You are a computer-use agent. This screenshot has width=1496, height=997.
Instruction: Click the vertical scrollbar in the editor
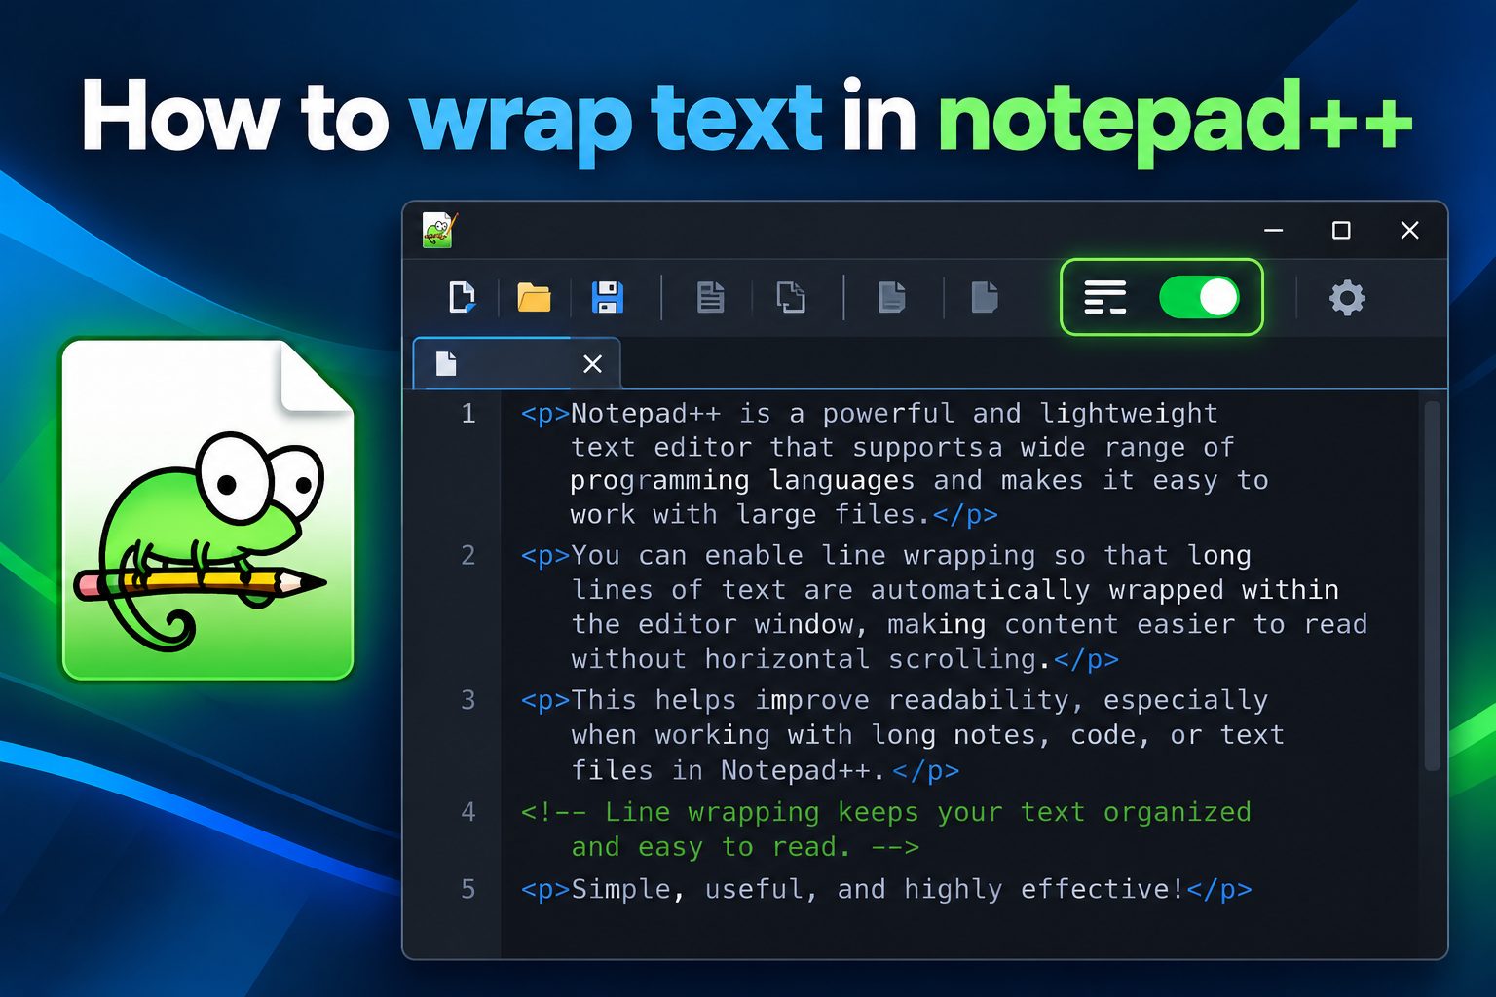(x=1432, y=586)
